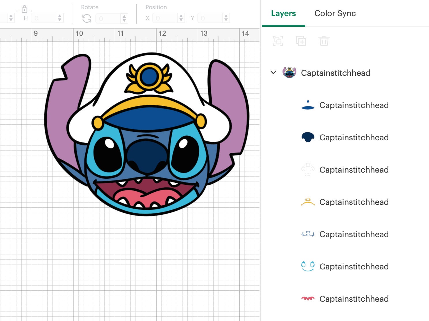Toggle the size lock padlock icon
Screen dimensions: 429x321
point(25,9)
